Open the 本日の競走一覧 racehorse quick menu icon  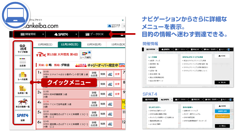pos(23,103)
